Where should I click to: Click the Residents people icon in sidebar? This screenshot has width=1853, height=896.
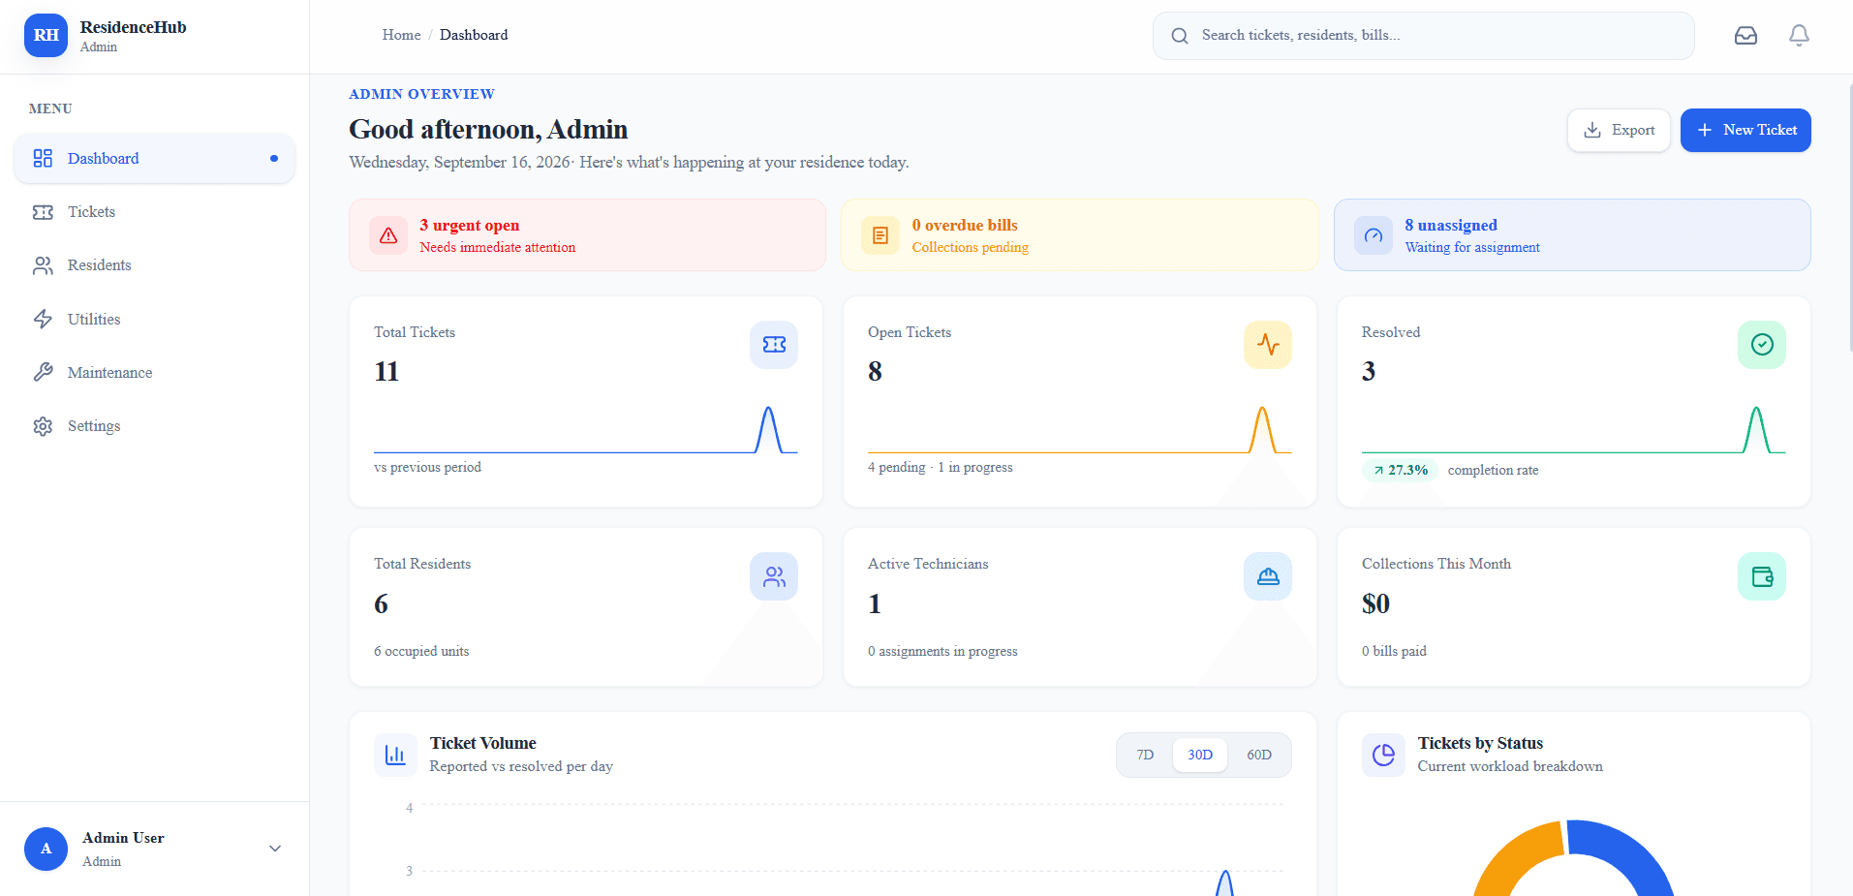point(43,265)
